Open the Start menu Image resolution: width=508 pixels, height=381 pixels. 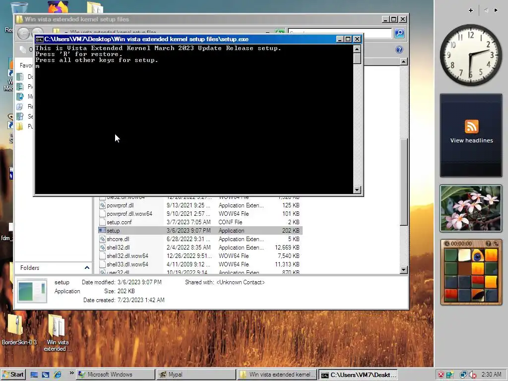click(13, 375)
